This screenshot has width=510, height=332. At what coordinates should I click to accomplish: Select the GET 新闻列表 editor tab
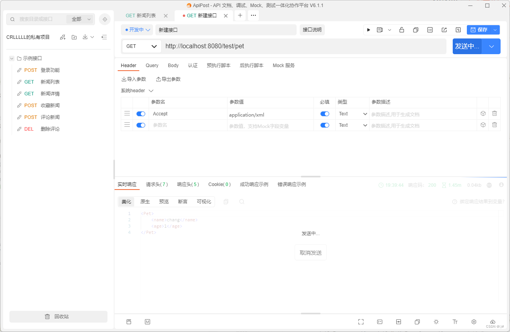click(141, 16)
